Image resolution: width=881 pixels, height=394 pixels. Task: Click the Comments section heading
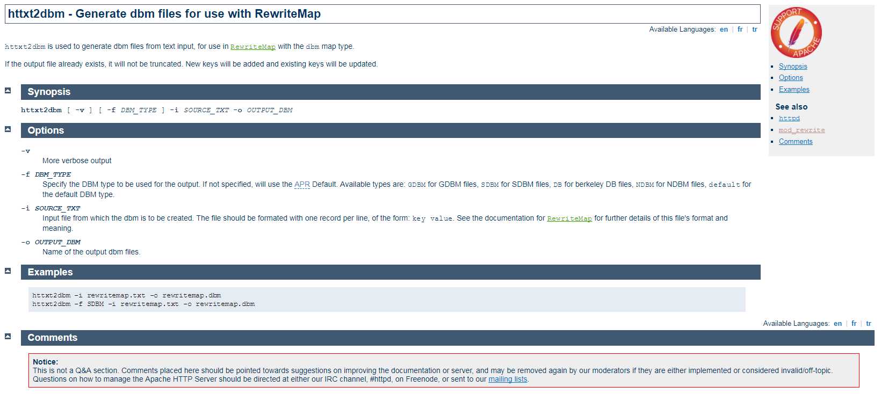pyautogui.click(x=447, y=338)
